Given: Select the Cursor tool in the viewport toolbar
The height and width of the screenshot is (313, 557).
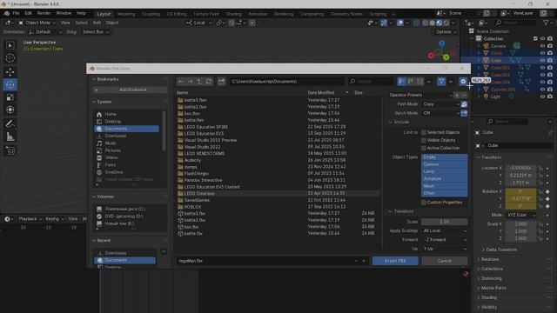Looking at the screenshot, I should tap(10, 58).
